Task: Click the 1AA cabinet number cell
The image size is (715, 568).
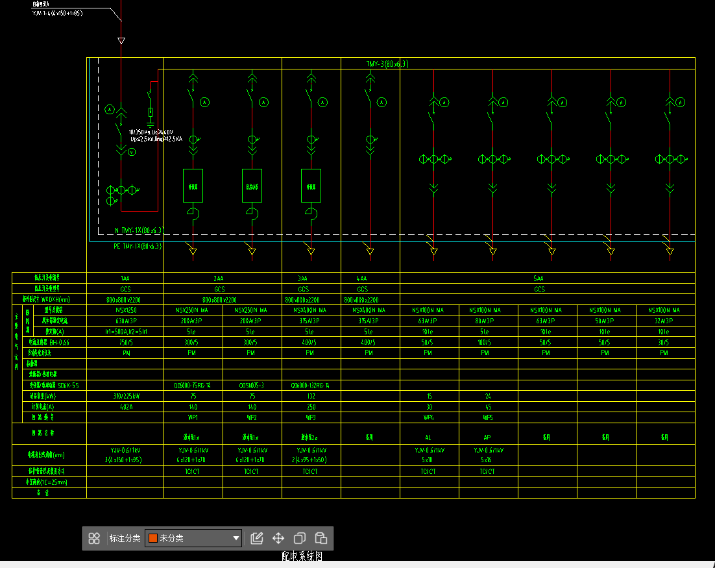Action: tap(125, 278)
